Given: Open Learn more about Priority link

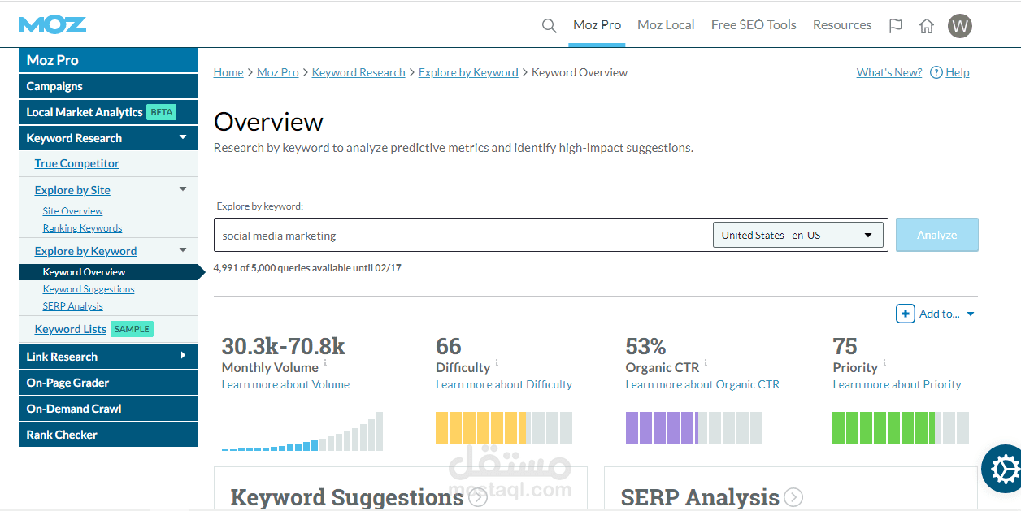Looking at the screenshot, I should [x=897, y=384].
